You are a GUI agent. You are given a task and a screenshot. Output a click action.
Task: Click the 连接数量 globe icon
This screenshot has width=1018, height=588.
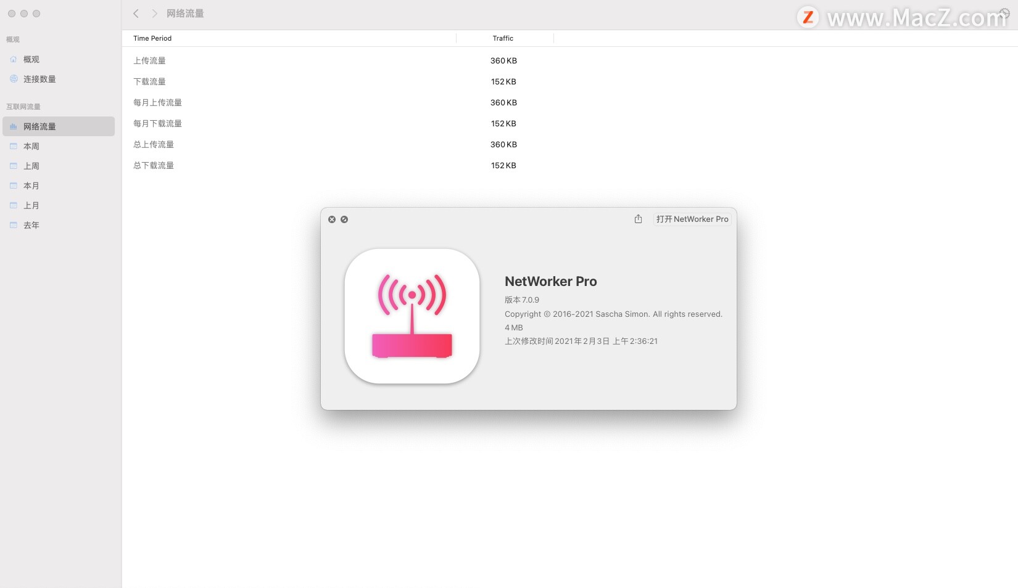tap(14, 79)
